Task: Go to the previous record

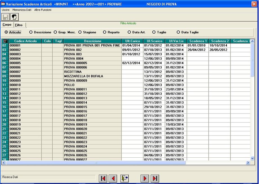Action: (x=113, y=178)
